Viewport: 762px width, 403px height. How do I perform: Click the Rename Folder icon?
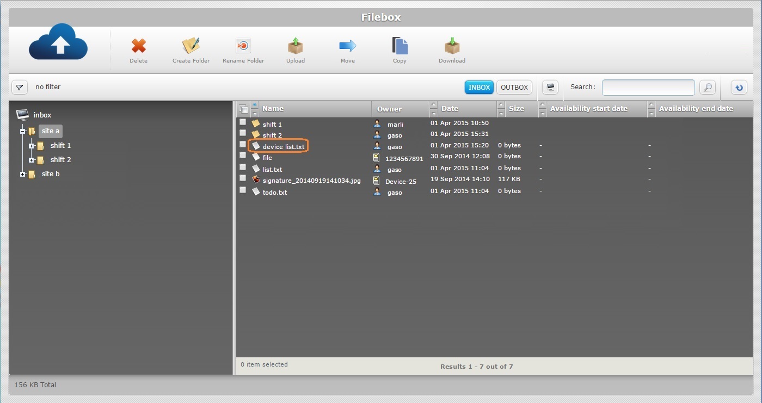point(243,46)
